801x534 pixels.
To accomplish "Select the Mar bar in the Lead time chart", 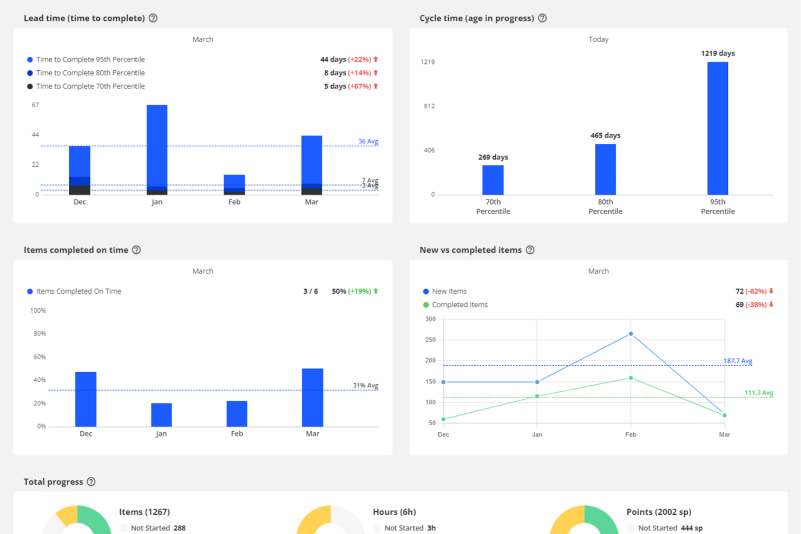I will [x=312, y=165].
